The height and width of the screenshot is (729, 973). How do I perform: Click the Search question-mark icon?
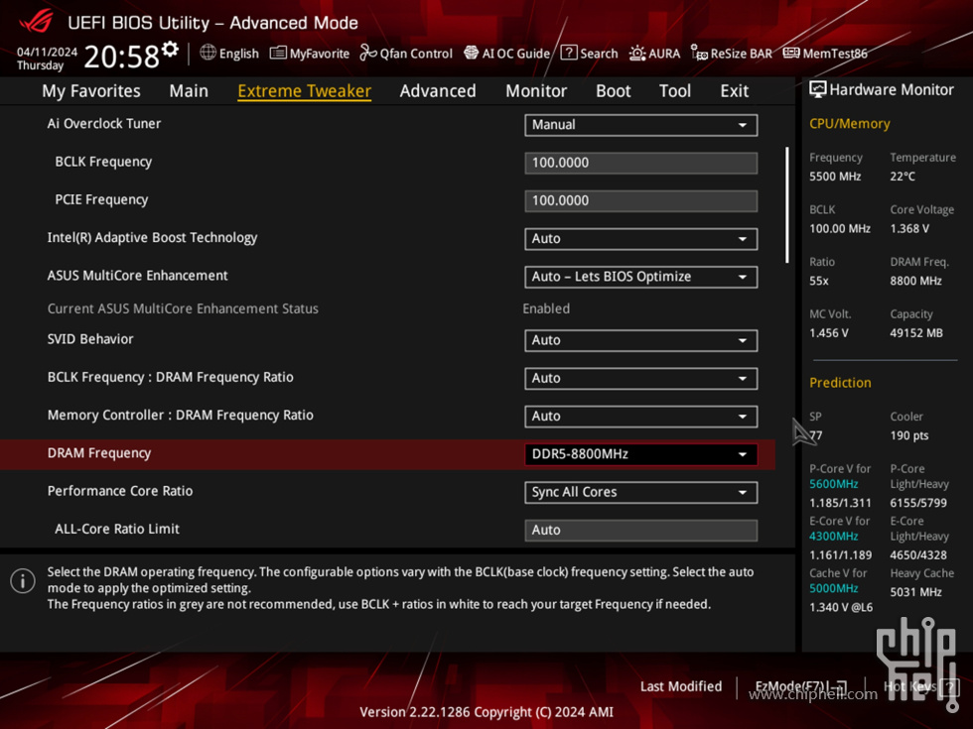pos(568,53)
